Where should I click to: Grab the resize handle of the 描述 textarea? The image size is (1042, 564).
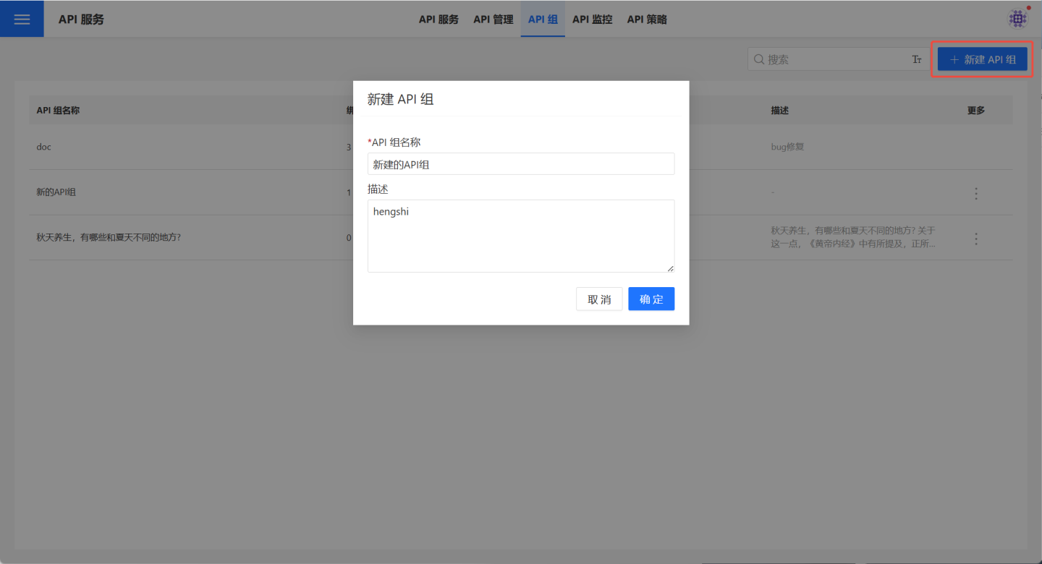tap(670, 268)
